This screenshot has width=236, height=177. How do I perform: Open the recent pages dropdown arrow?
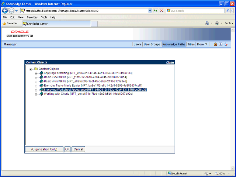click(x=17, y=11)
